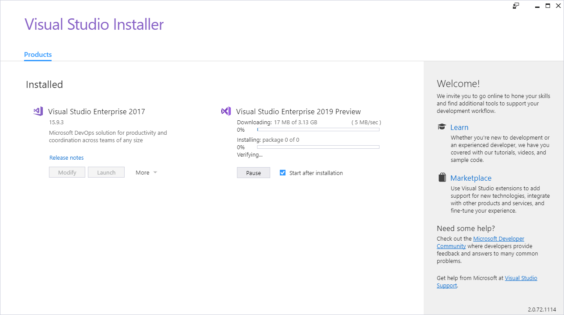The image size is (564, 315).
Task: Click the Visual Studio Enterprise 2019 Preview title
Action: pyautogui.click(x=299, y=112)
